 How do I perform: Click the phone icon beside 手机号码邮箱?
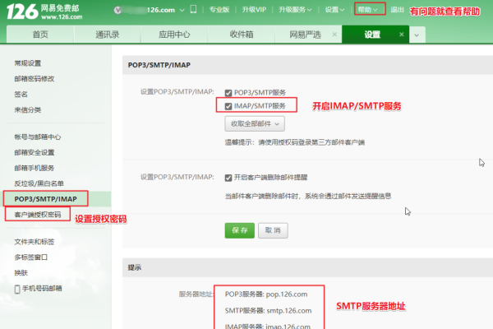[x=18, y=290]
